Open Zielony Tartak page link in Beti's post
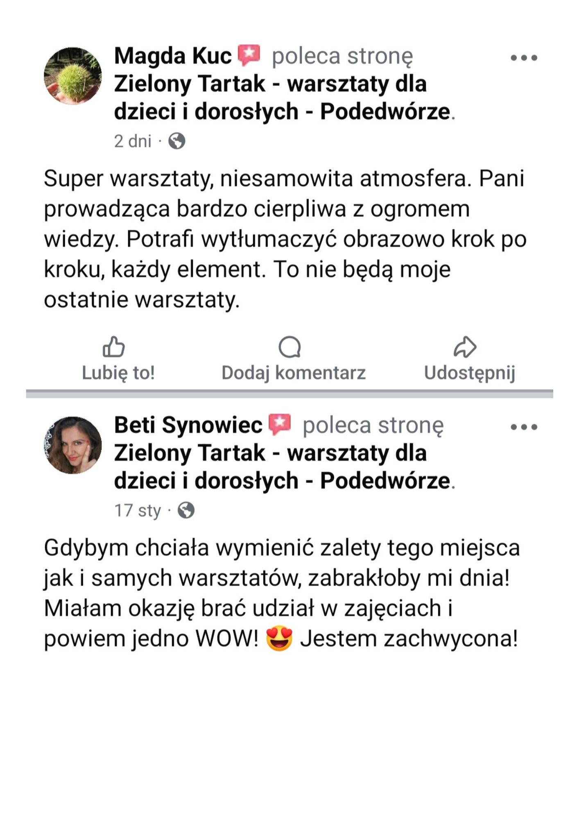 [x=270, y=467]
